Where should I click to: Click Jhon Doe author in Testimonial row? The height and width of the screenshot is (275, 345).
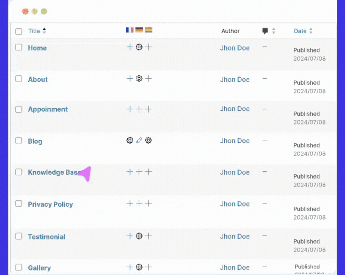pos(234,236)
